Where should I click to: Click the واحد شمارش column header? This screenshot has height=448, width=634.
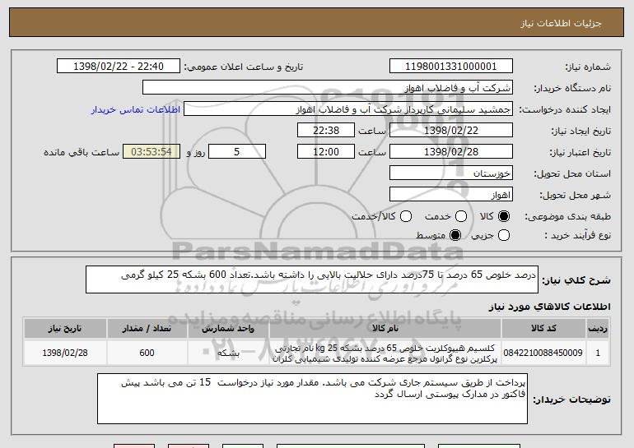tap(228, 328)
